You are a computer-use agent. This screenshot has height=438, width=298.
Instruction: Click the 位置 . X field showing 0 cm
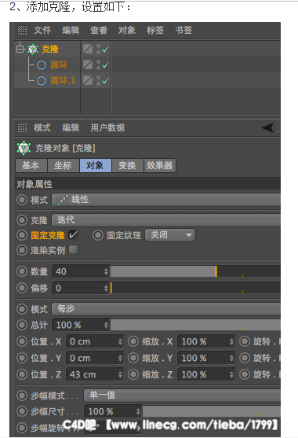(95, 341)
